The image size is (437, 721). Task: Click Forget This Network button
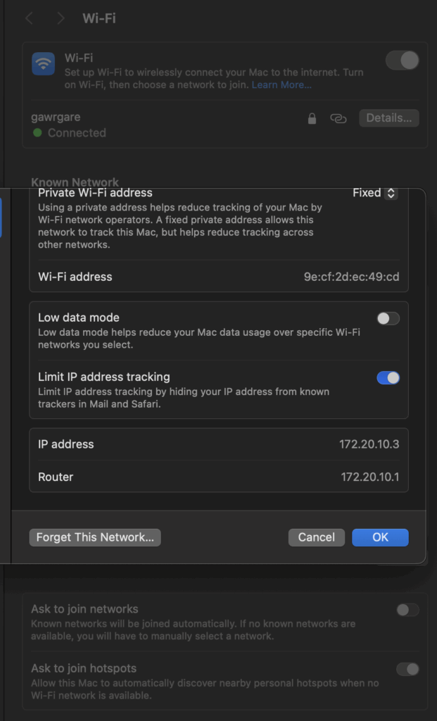pos(95,537)
